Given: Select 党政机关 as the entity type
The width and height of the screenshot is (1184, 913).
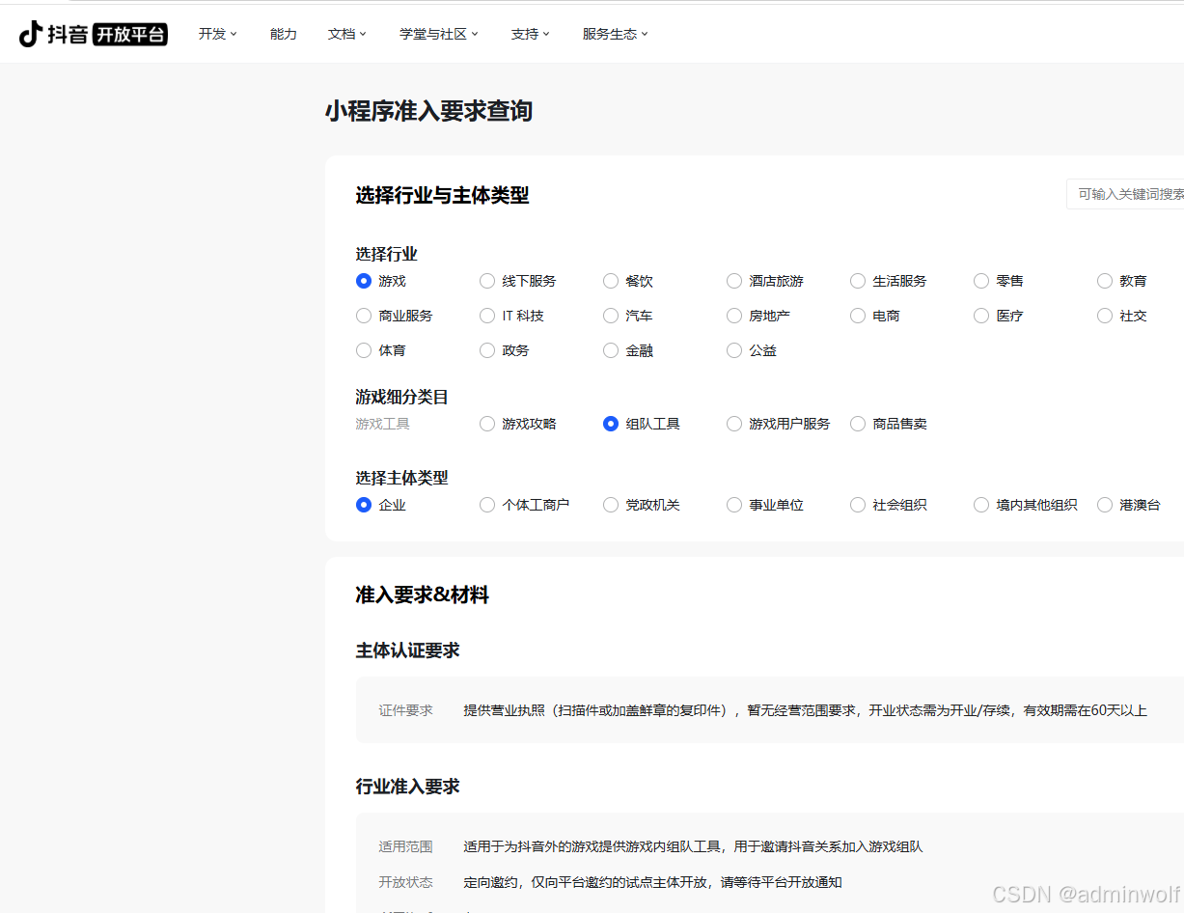Looking at the screenshot, I should pos(611,505).
